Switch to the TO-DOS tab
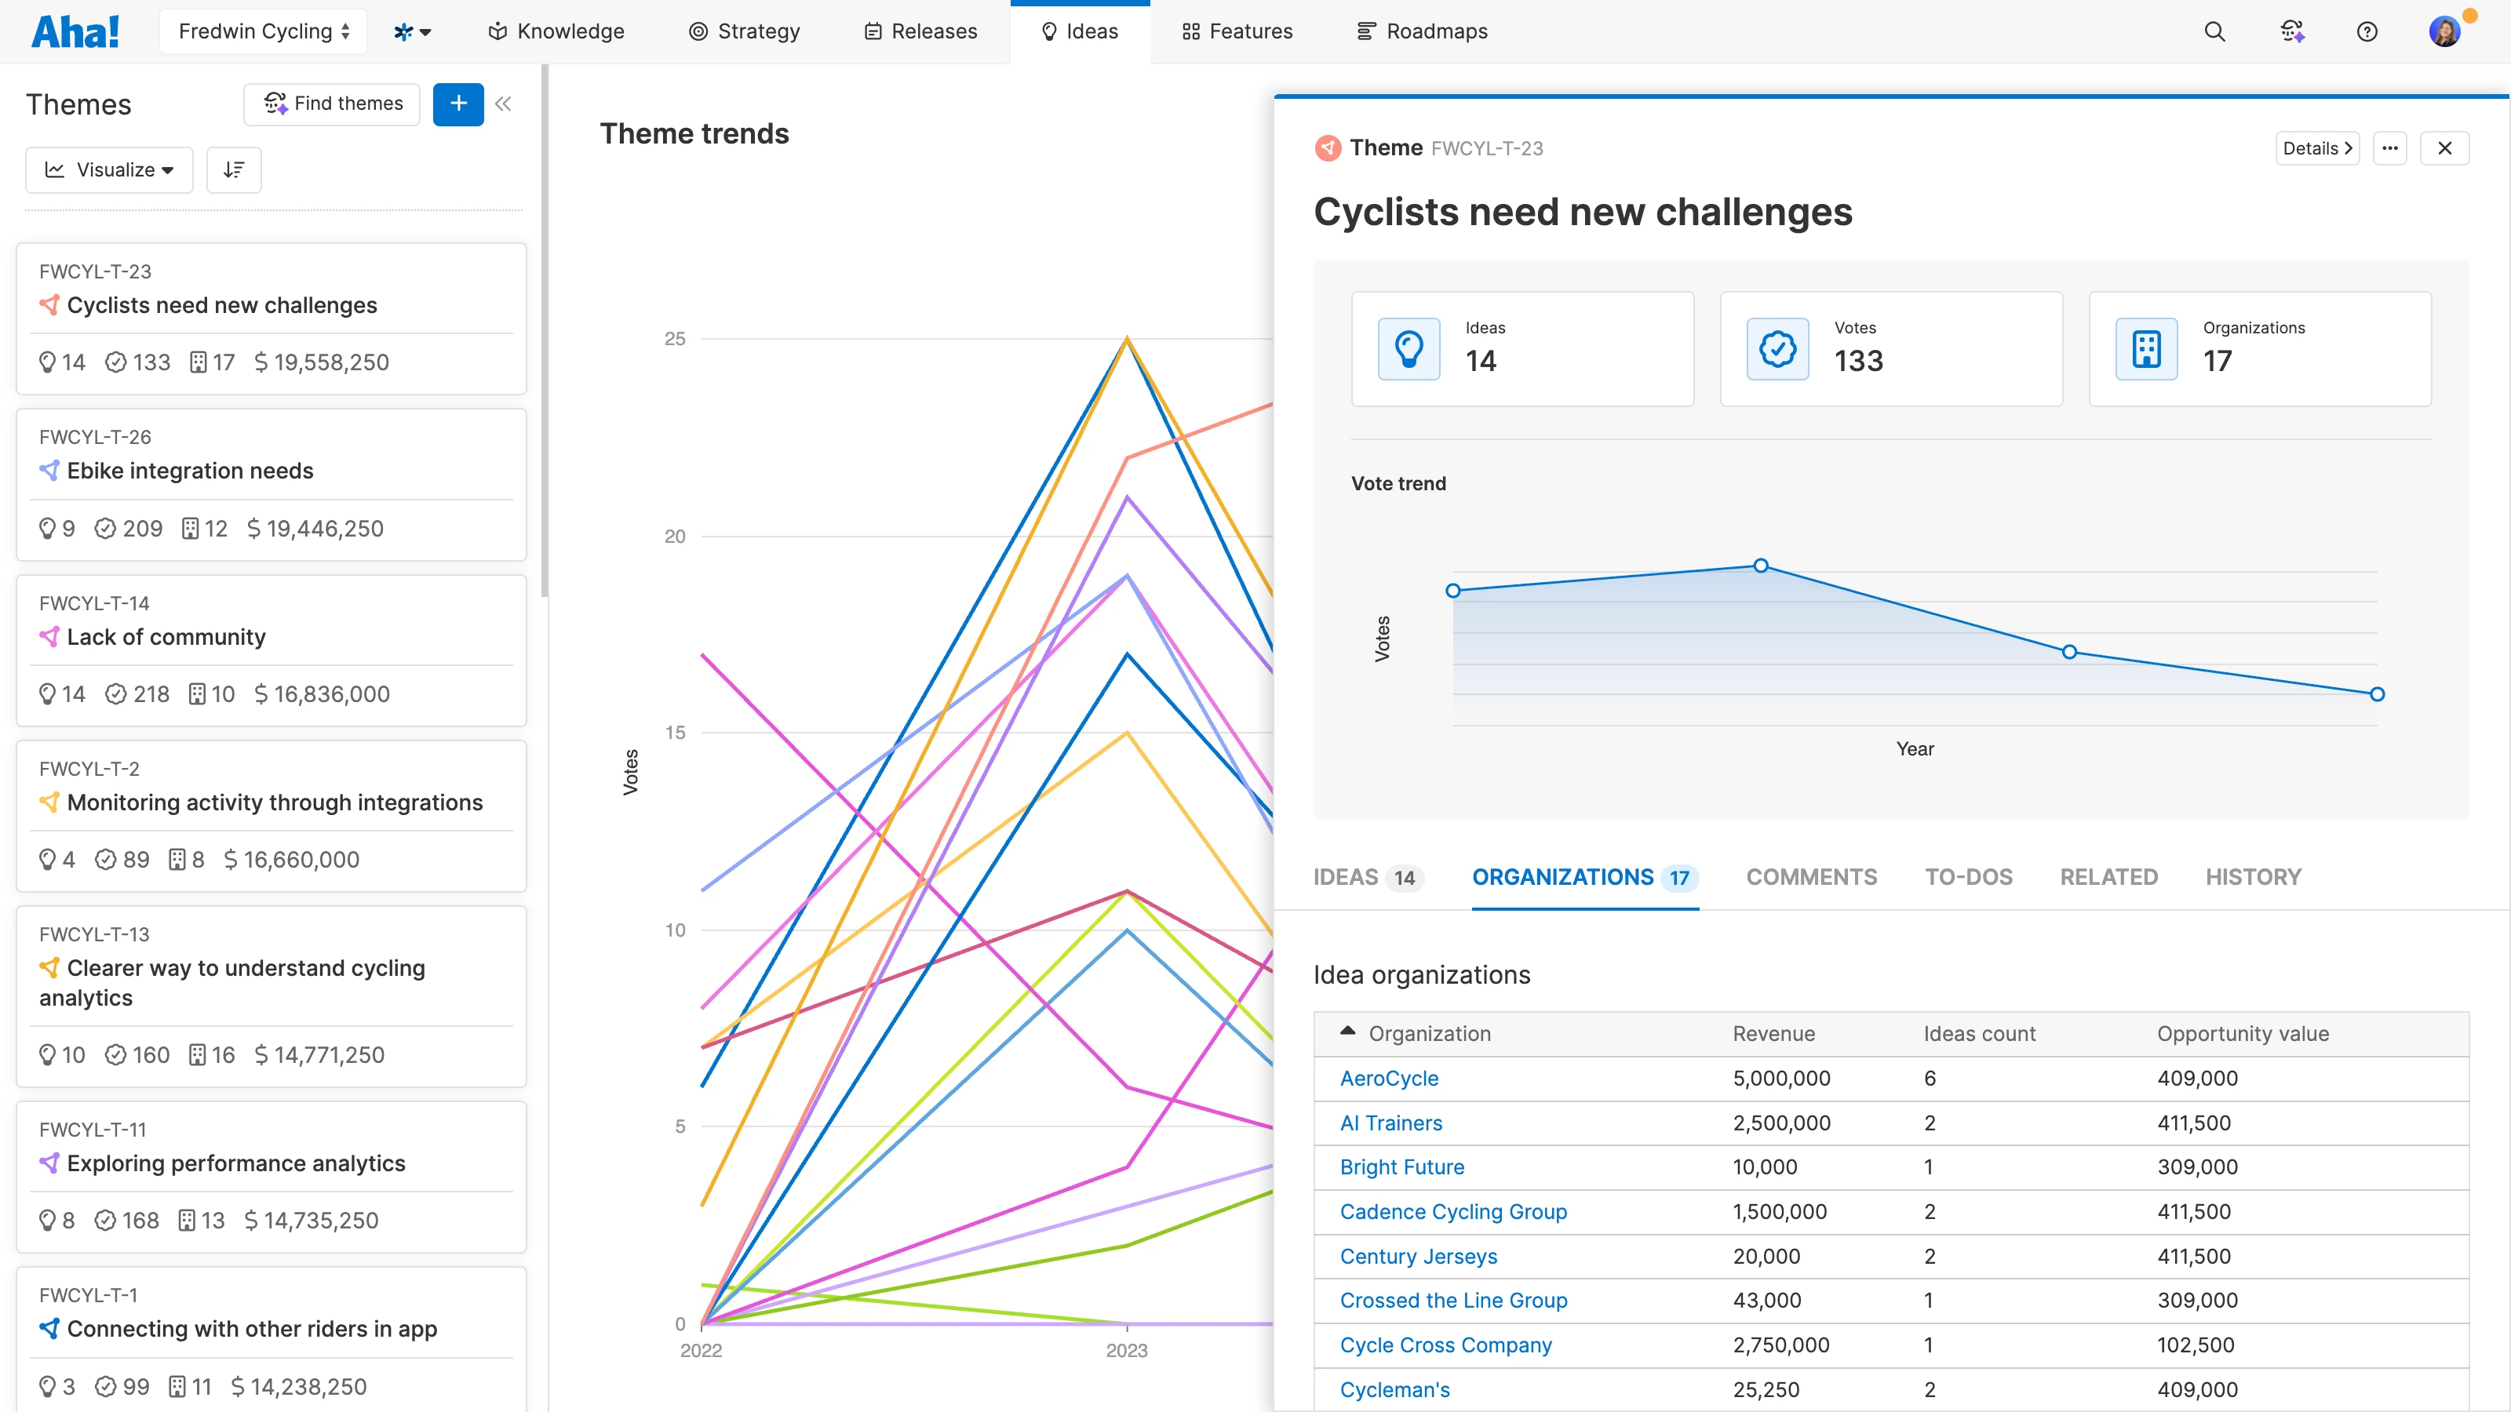 [x=1968, y=877]
